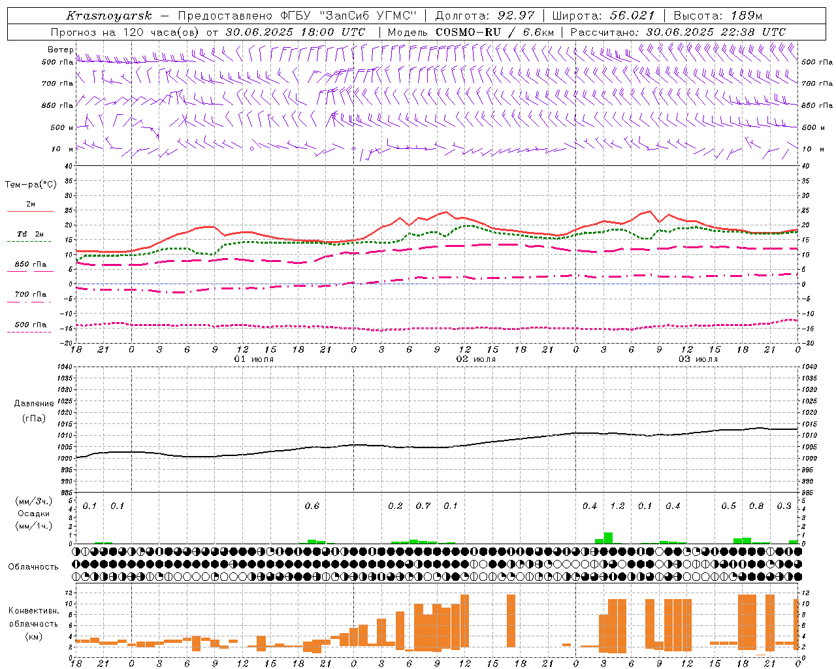Click the Krasnoyarsk station title

pyautogui.click(x=109, y=16)
